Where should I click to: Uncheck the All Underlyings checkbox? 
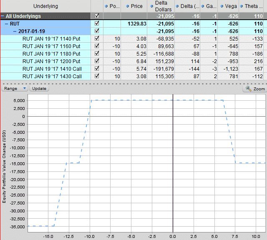pos(97,16)
